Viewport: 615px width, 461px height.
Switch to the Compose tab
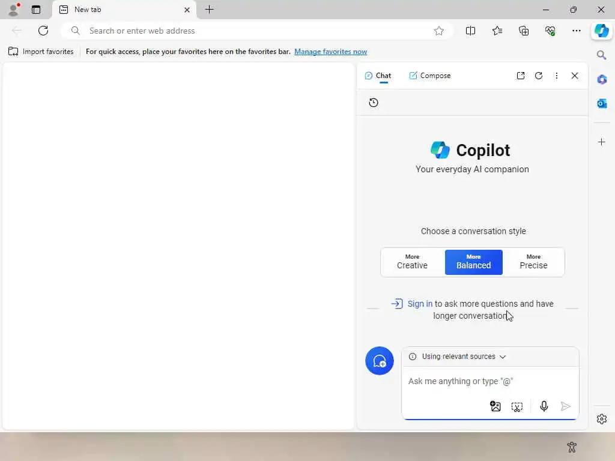430,76
